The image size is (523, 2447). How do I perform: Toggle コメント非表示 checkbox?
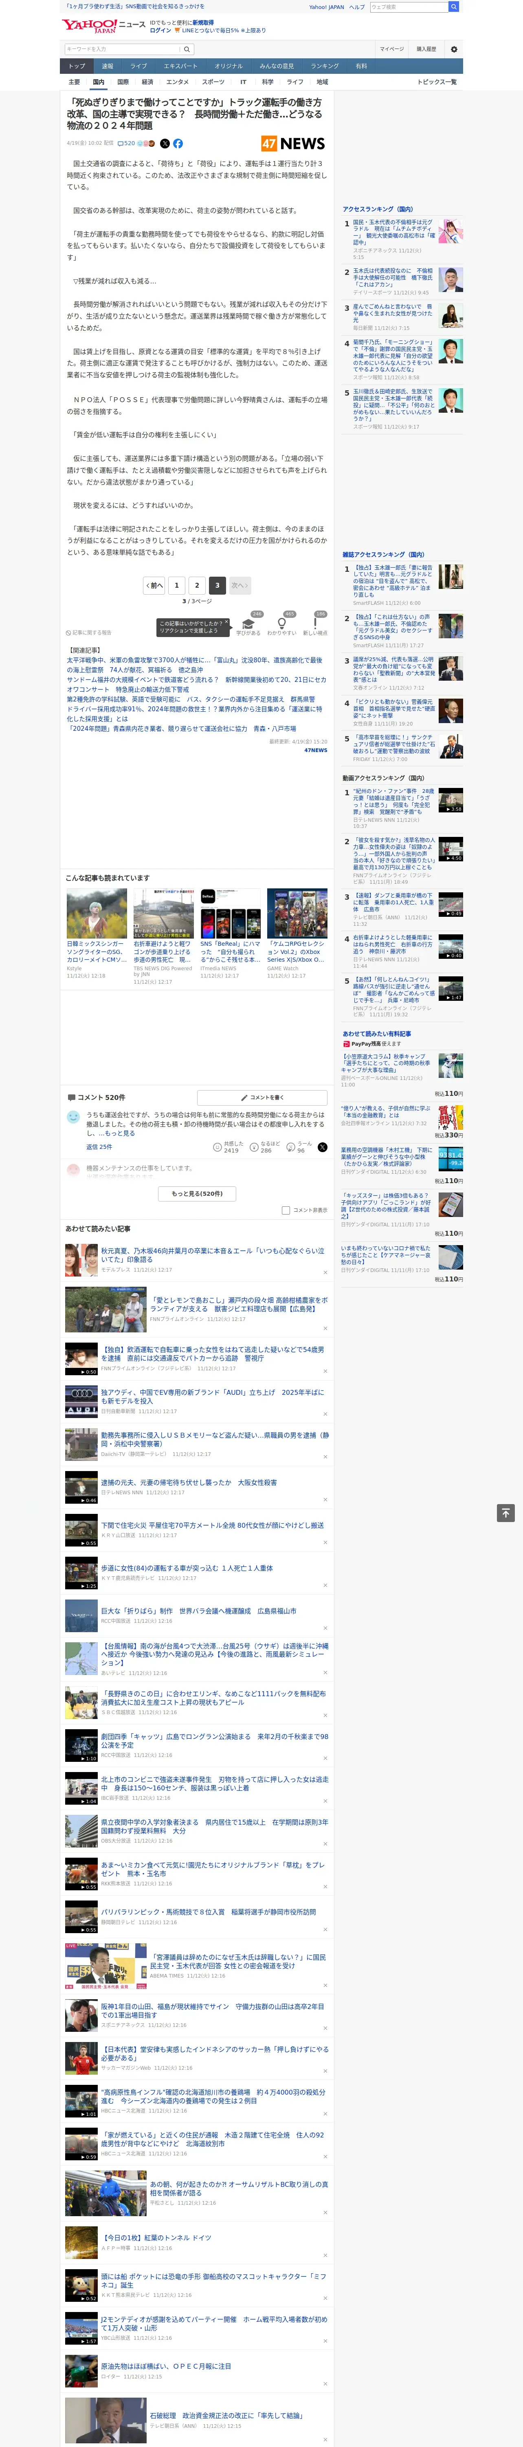click(286, 1210)
